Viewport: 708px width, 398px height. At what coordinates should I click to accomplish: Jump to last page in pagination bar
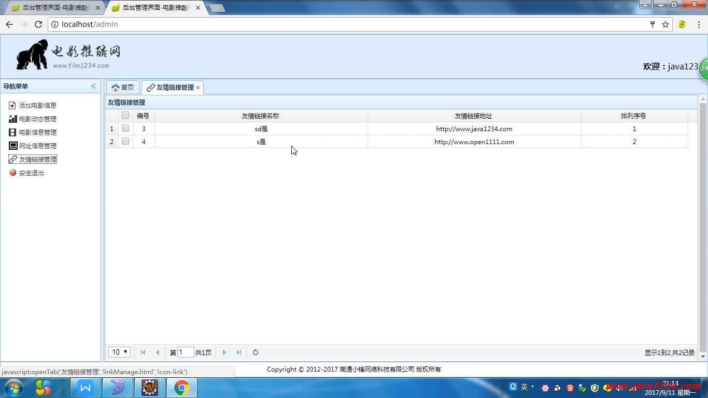pos(239,352)
